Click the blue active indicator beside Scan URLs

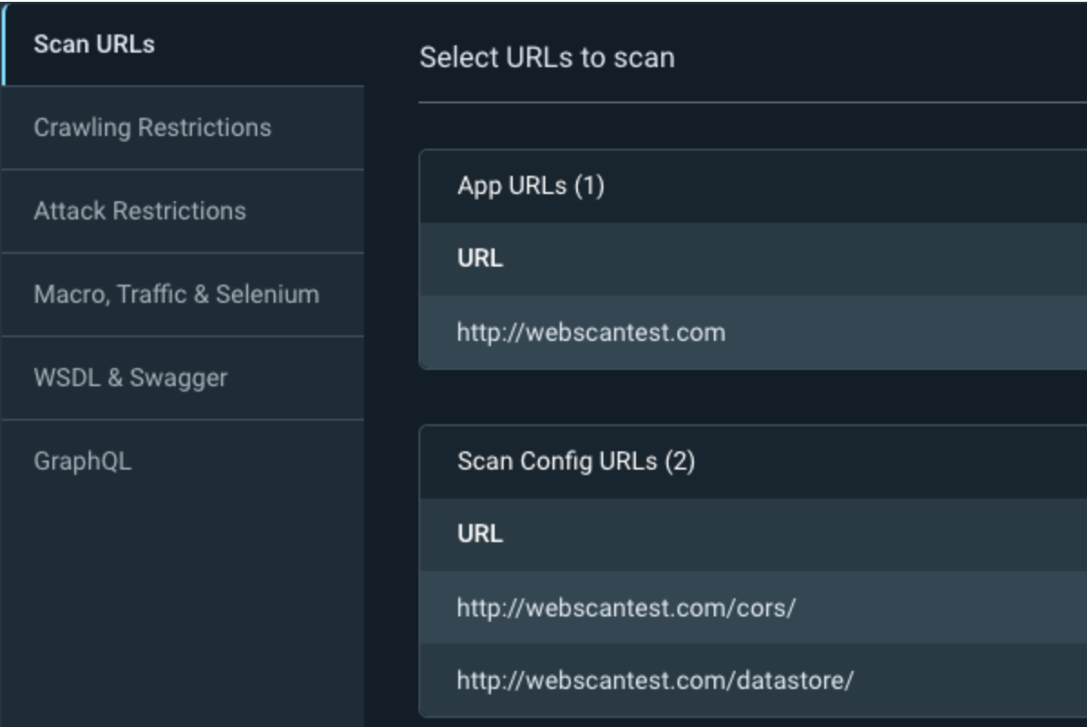tap(4, 44)
